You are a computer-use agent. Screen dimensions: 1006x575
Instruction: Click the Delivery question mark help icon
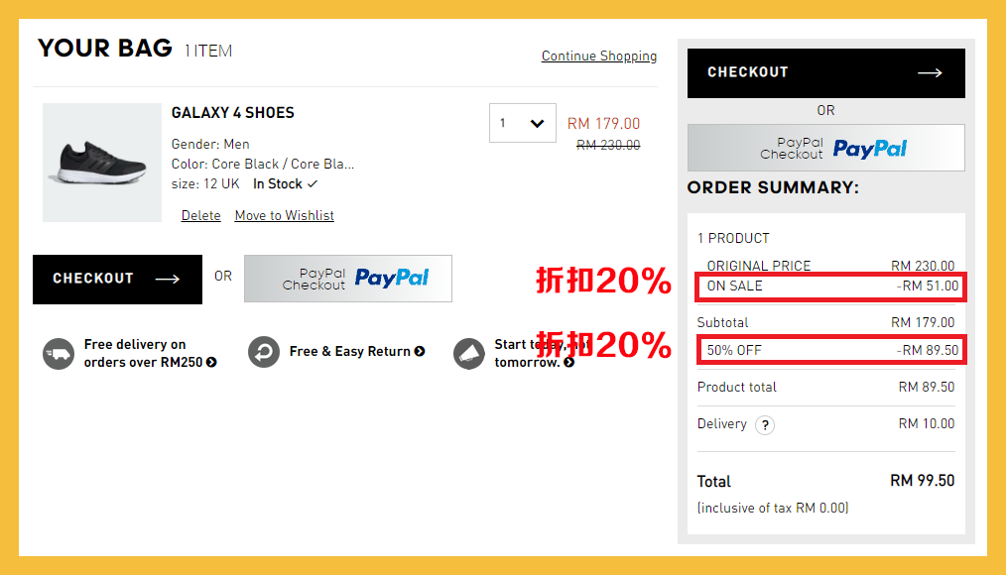764,424
